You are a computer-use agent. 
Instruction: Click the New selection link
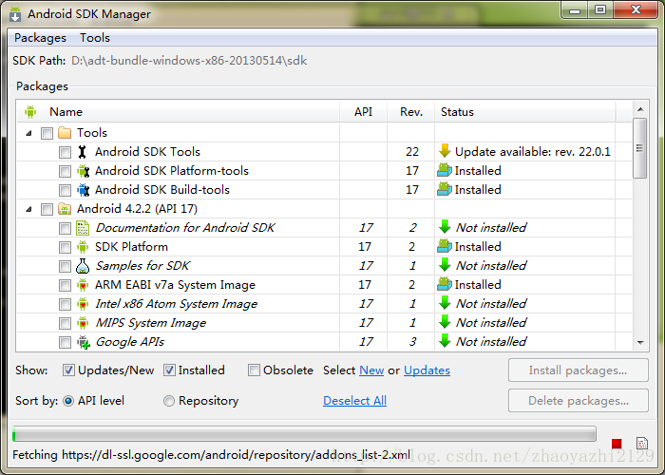pyautogui.click(x=371, y=370)
